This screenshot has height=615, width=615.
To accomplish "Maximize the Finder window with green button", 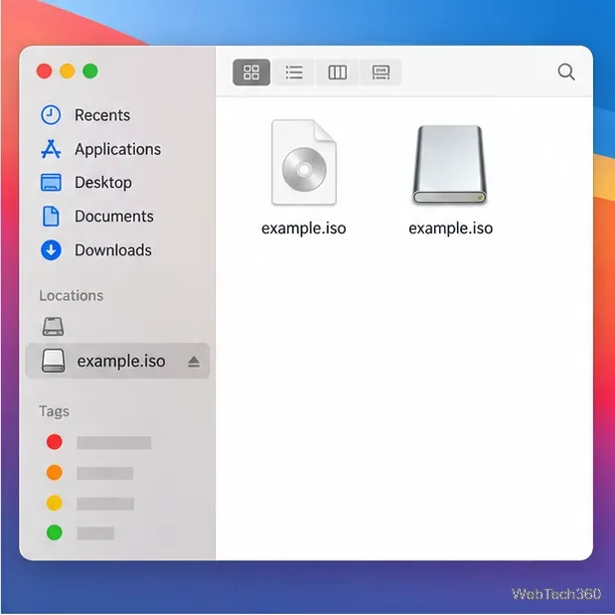I will [x=90, y=71].
